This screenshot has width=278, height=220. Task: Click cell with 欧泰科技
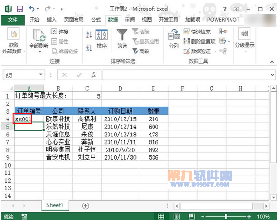(x=58, y=119)
